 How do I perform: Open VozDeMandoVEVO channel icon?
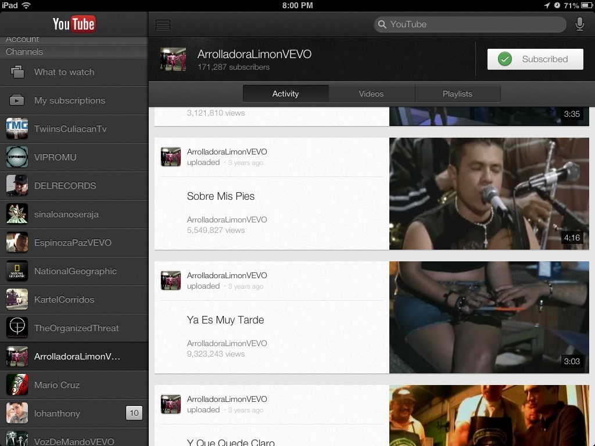click(17, 438)
